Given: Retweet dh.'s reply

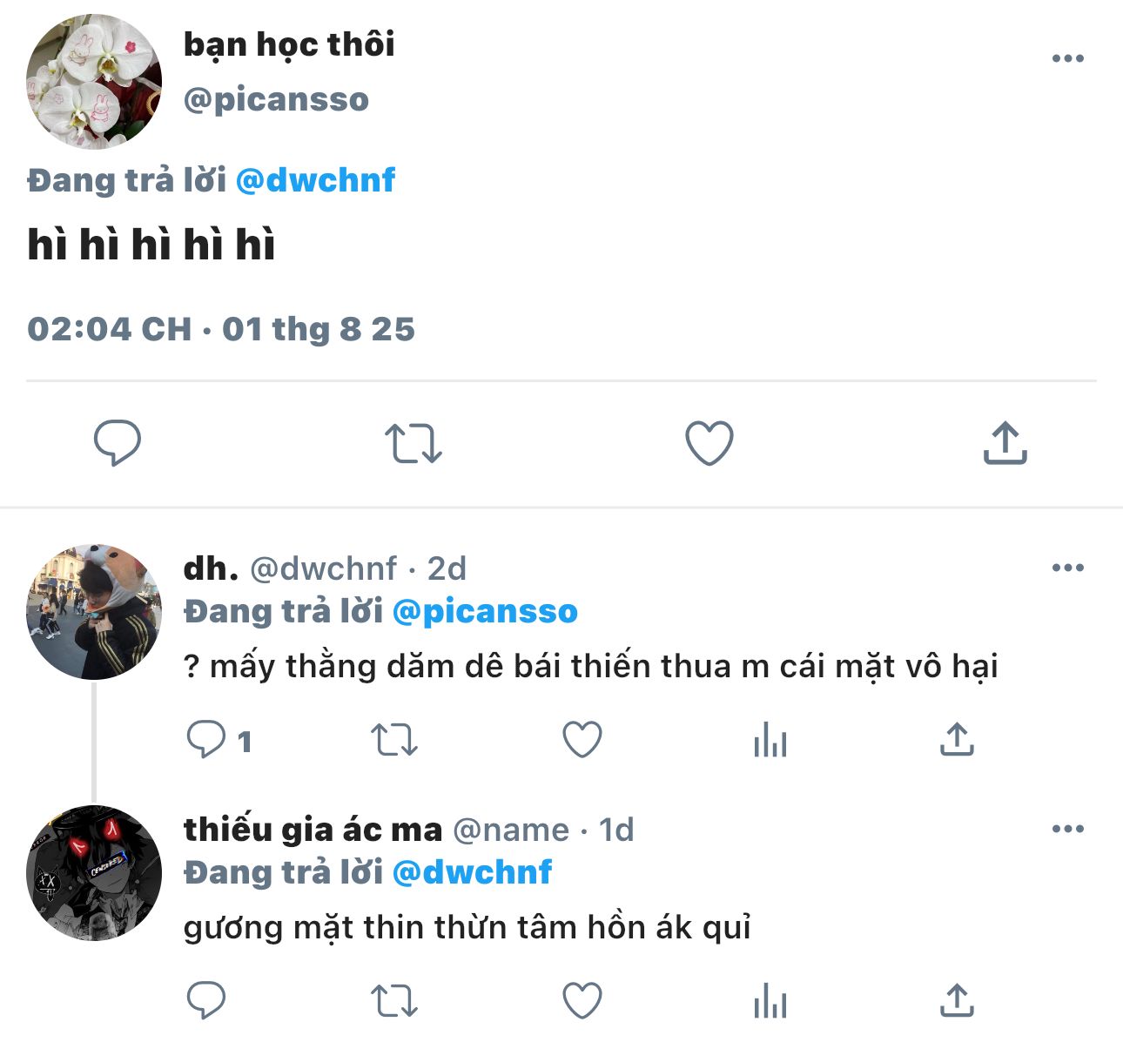Looking at the screenshot, I should coord(394,741).
